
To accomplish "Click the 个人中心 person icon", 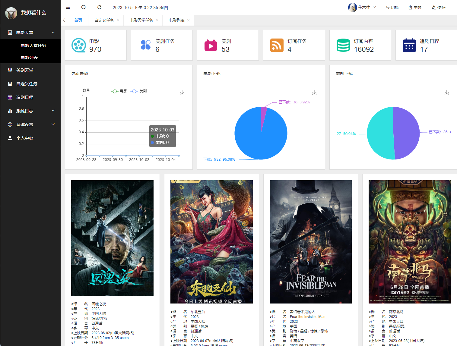I will pos(10,138).
